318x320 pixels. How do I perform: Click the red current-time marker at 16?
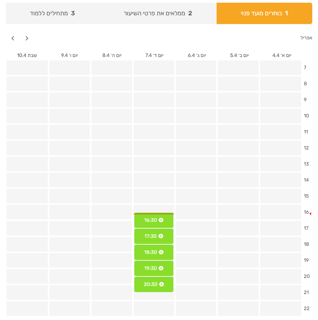tap(311, 214)
